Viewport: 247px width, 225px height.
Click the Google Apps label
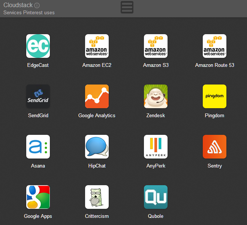point(38,216)
